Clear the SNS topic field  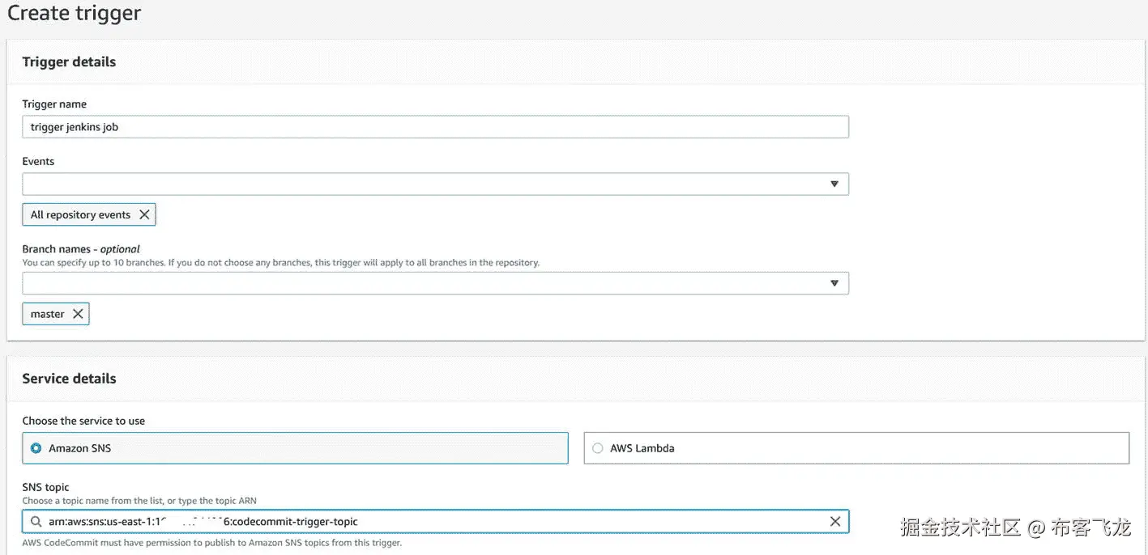[x=835, y=522]
